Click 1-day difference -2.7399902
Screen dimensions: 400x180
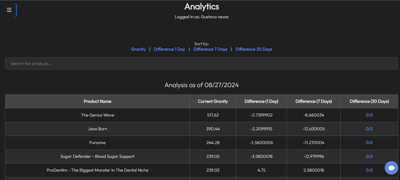[x=261, y=115]
